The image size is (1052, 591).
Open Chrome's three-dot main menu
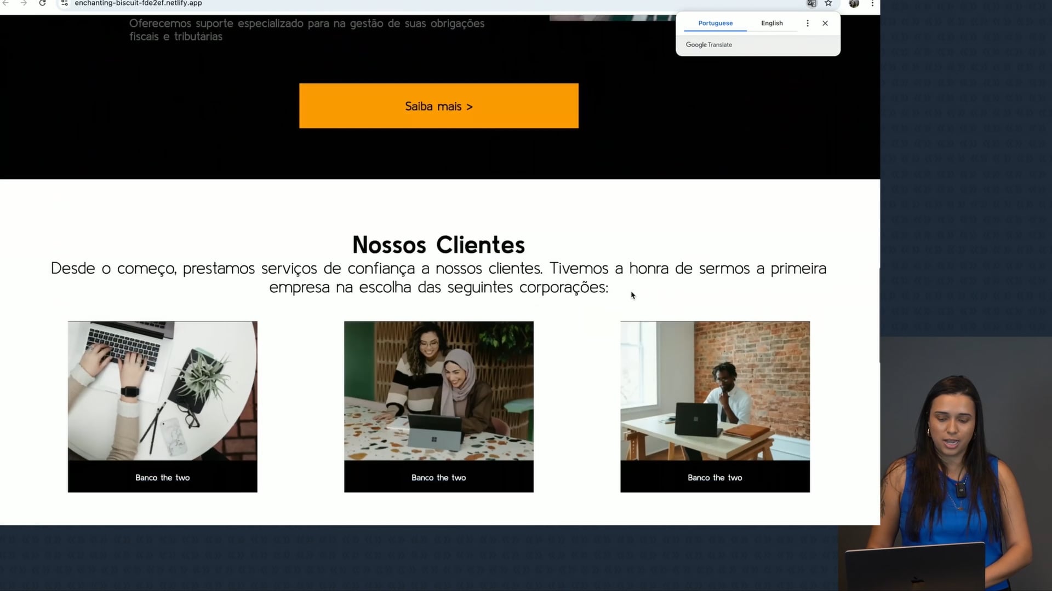pyautogui.click(x=872, y=3)
